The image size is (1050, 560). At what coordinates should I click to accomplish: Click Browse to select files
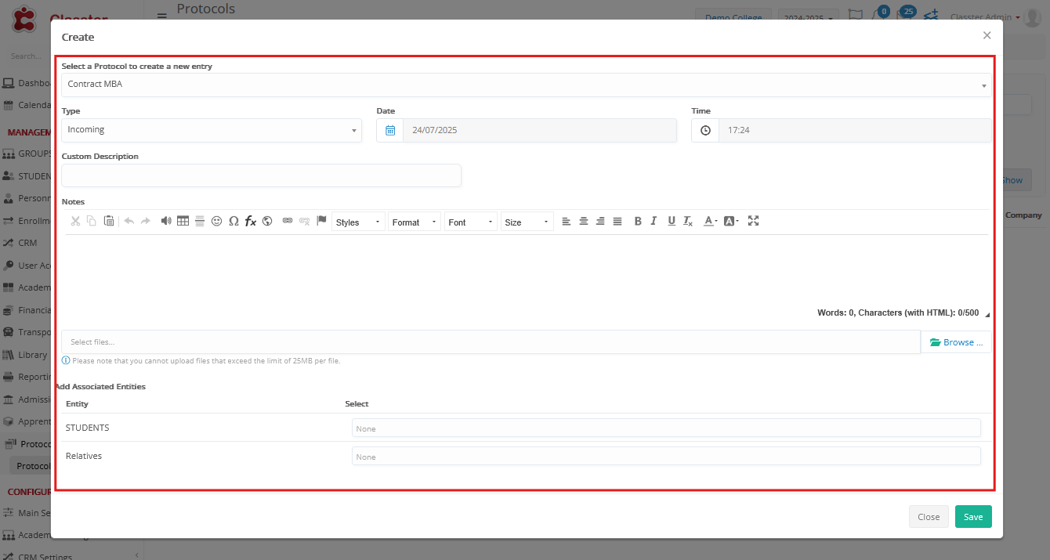(x=956, y=342)
